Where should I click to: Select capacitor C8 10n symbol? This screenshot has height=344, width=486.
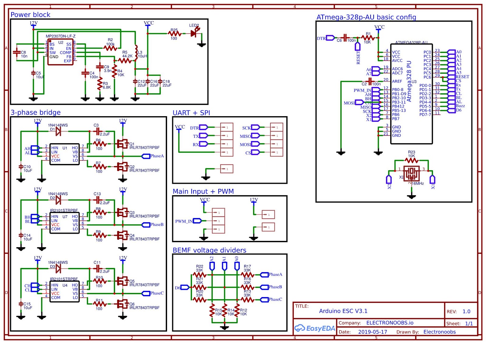pos(17,52)
